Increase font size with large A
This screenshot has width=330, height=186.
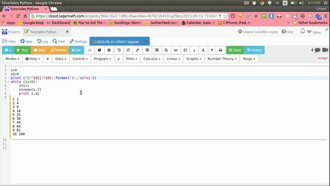coord(203,50)
